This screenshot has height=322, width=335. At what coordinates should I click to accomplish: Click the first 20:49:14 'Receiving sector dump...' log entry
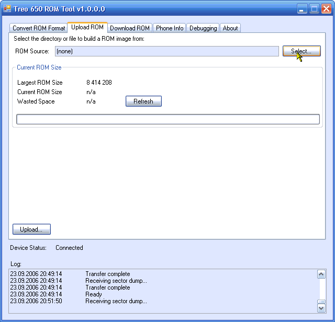point(116,281)
